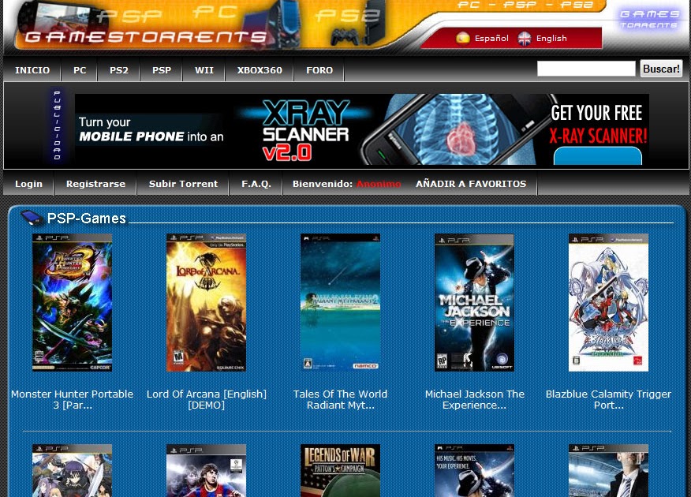Screen dimensions: 691x497
Task: Click the vertical PUBLICIDAD label
Action: (57, 125)
